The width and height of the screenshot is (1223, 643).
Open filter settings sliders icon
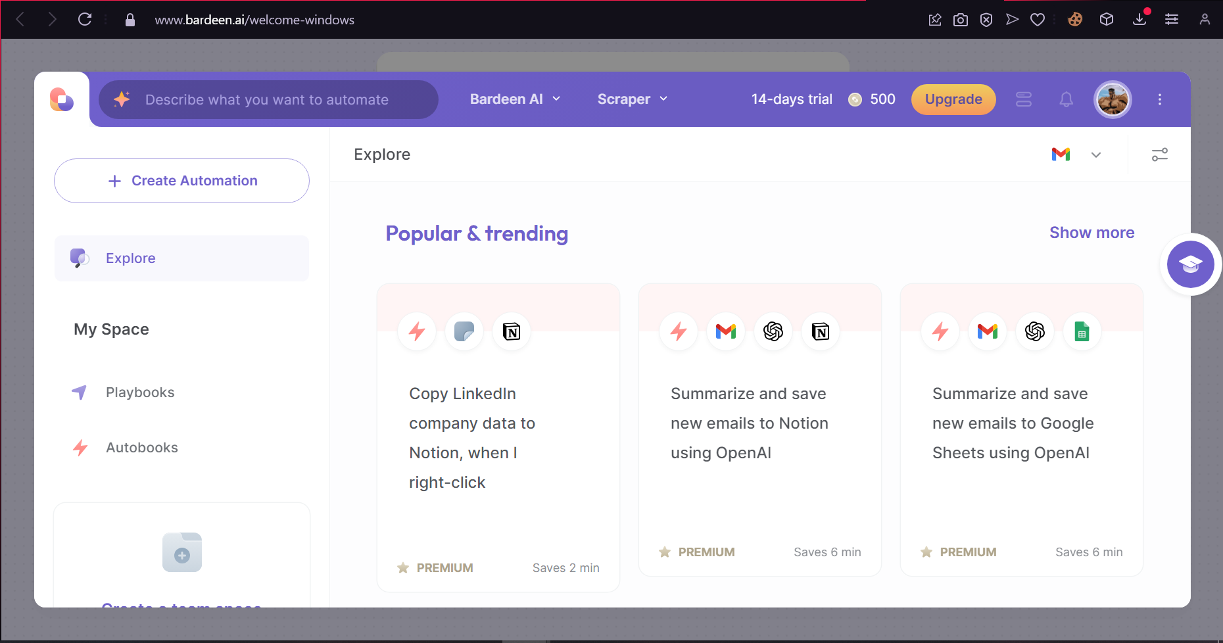pos(1160,155)
